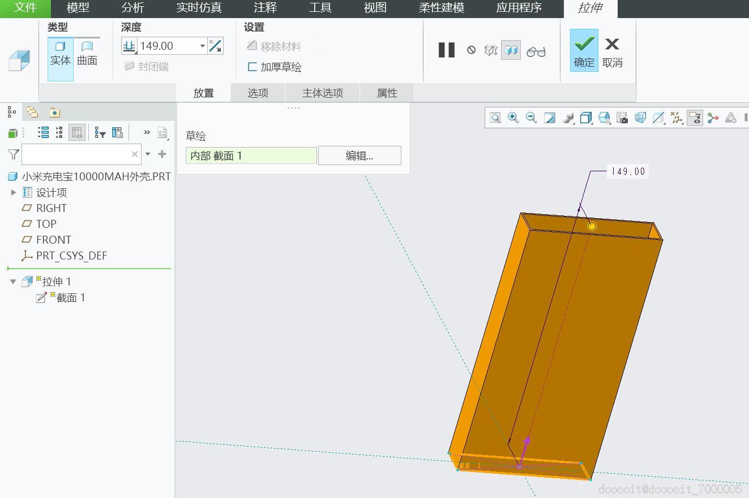This screenshot has width=749, height=498.
Task: Open the 分析 ribbon menu
Action: (x=132, y=8)
